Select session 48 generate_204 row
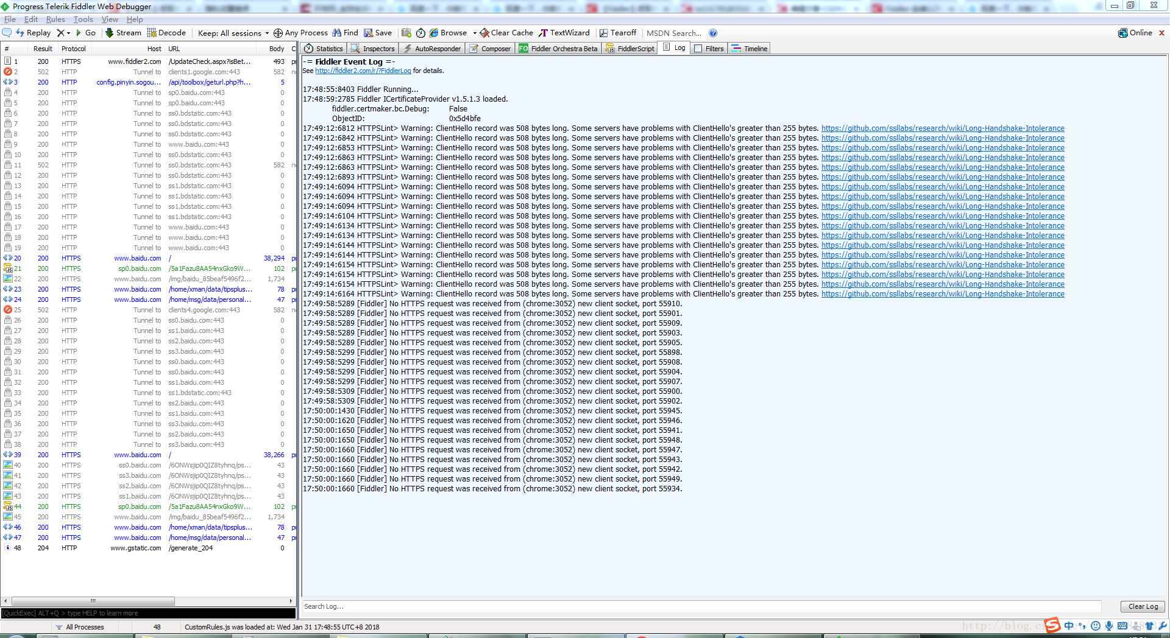The width and height of the screenshot is (1170, 638). coord(148,548)
